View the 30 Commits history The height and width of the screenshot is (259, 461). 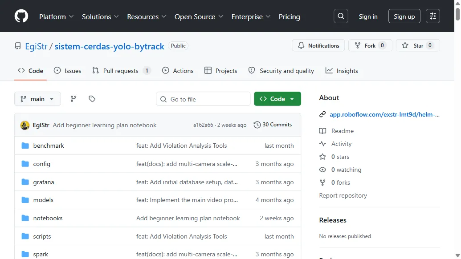(273, 125)
